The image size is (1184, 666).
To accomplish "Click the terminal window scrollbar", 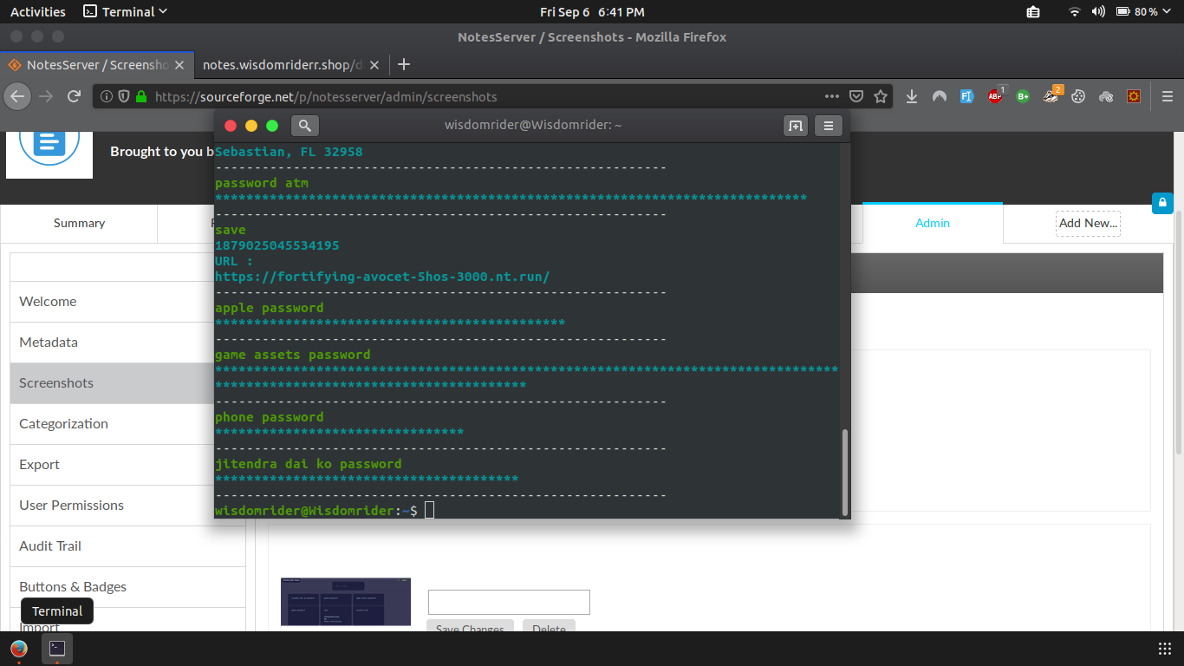I will click(845, 472).
